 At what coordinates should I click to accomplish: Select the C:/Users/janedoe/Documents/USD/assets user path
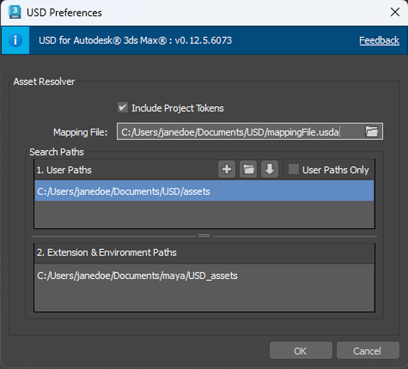point(204,191)
